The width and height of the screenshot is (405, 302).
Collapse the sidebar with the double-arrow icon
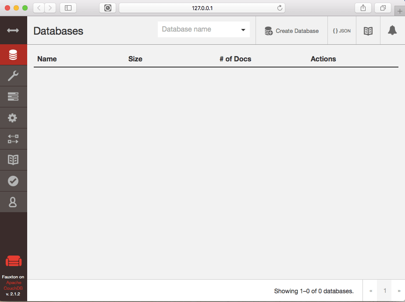coord(13,30)
